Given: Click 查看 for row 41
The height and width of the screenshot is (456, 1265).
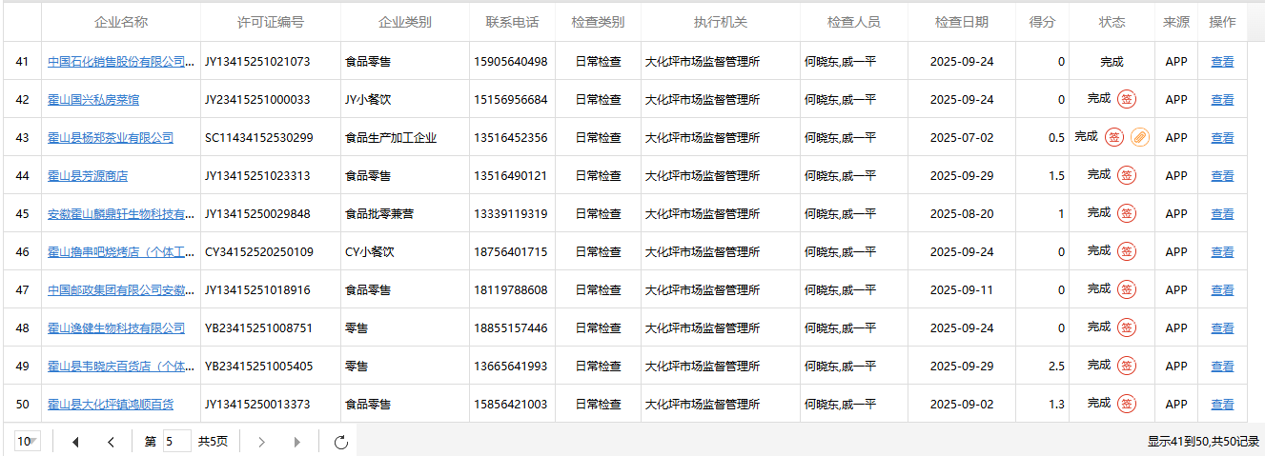Looking at the screenshot, I should [1222, 62].
